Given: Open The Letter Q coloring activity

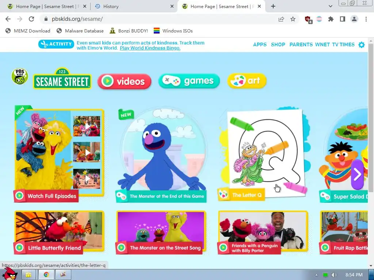Looking at the screenshot, I should click(x=264, y=154).
